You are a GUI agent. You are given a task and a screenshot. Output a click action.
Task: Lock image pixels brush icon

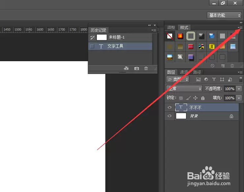point(188,98)
